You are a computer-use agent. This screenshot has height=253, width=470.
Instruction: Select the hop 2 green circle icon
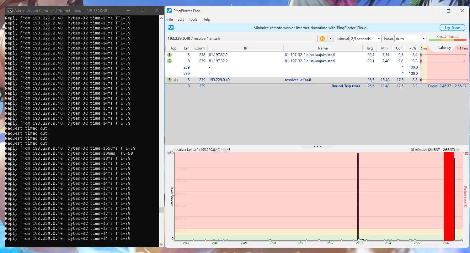coord(169,61)
